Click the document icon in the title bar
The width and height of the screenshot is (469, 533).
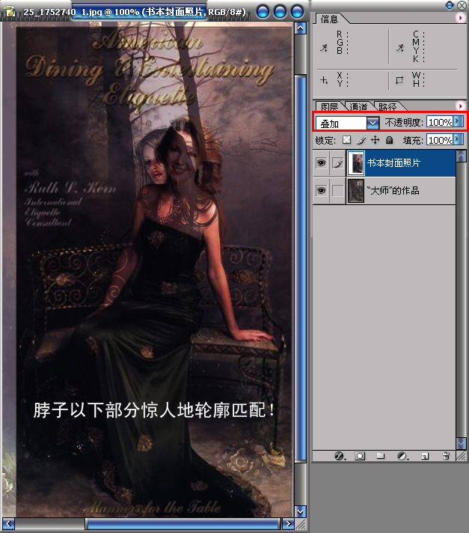coord(10,11)
